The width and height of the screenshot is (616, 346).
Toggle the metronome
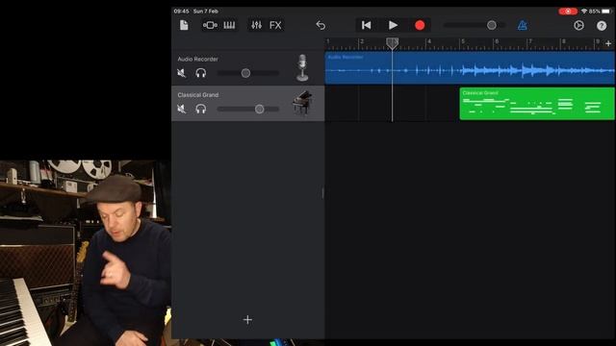(x=522, y=25)
